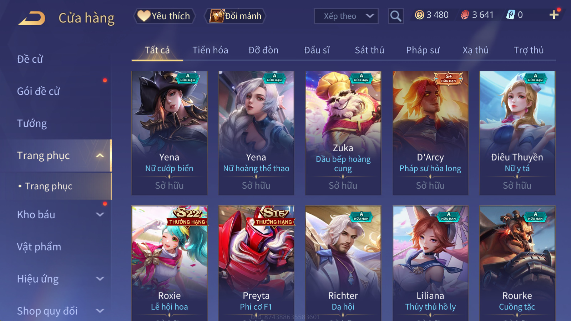This screenshot has height=321, width=571.
Task: Select the Zuka Đầu bếp hoàng cung skin card
Action: [x=343, y=133]
